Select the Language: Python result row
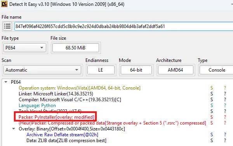Image resolution: width=233 pixels, height=146 pixels. coord(37,106)
